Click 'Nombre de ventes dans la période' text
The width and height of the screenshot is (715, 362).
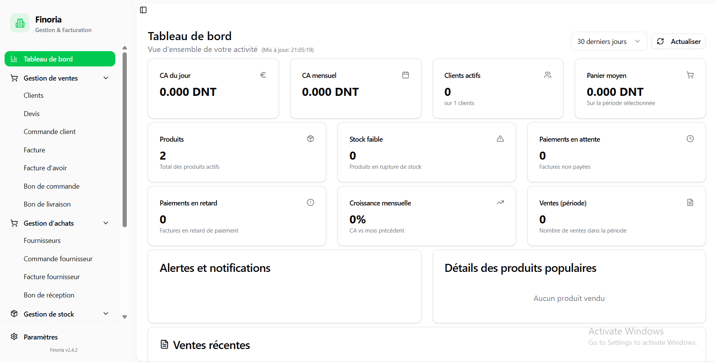click(583, 231)
